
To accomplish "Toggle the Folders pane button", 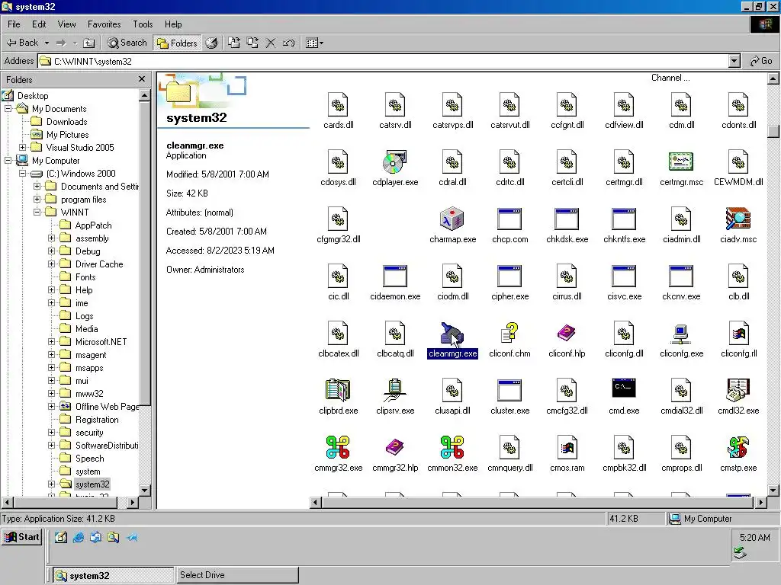I will coord(177,43).
